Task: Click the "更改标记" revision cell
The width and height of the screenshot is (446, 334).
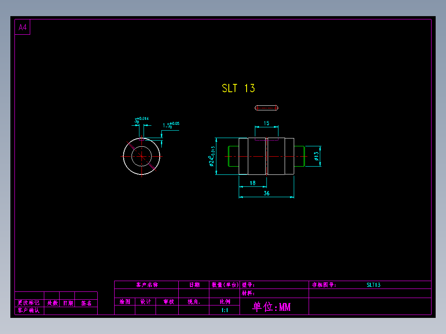Action: coord(29,303)
